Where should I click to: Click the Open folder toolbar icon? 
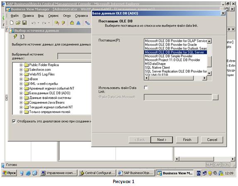pyautogui.click(x=18, y=23)
